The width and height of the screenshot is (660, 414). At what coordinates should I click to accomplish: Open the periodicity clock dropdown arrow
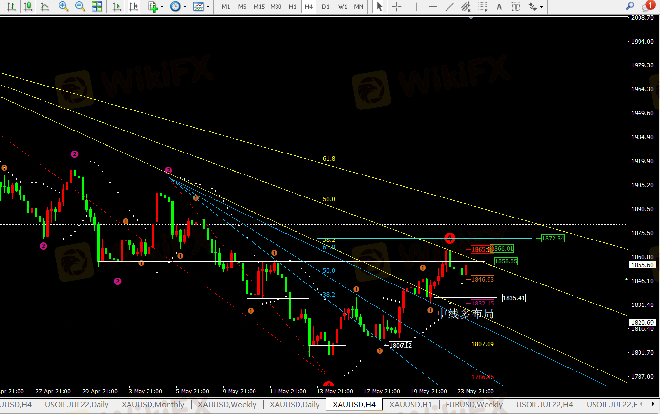coord(185,7)
